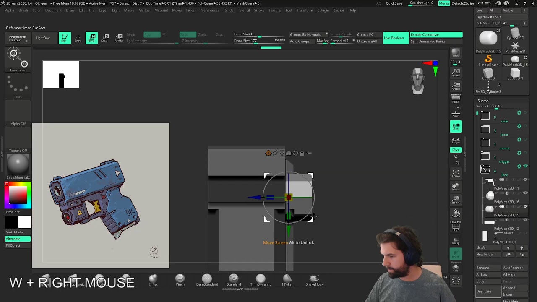Open the Stroke menu

pos(259,10)
